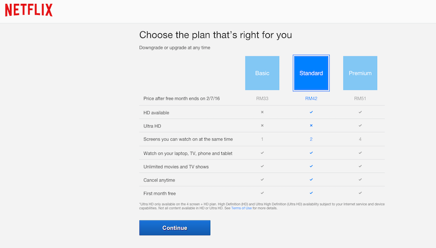Select the Standard plan tile
Image resolution: width=436 pixels, height=248 pixels.
(x=311, y=73)
